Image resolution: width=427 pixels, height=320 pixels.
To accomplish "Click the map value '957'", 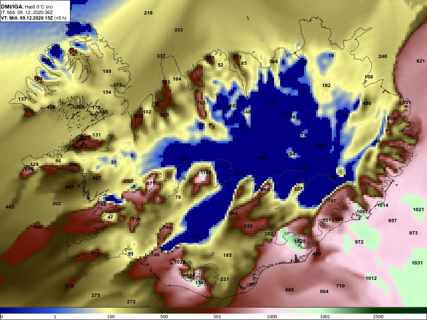I will point(392,221).
